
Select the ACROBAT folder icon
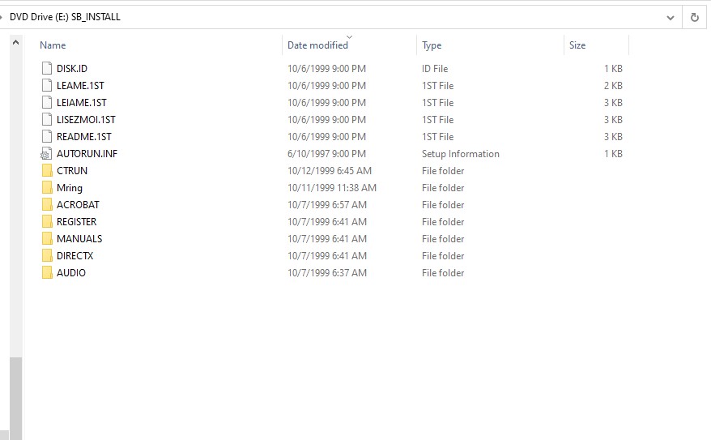click(47, 205)
